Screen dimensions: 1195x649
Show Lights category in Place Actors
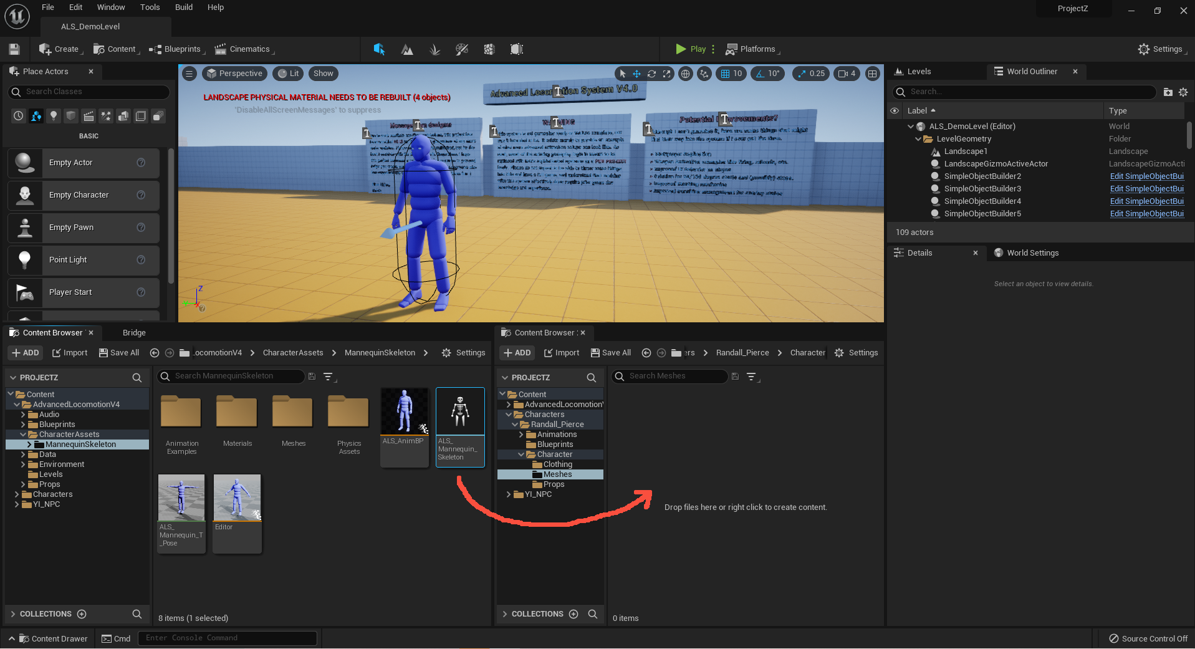(54, 116)
